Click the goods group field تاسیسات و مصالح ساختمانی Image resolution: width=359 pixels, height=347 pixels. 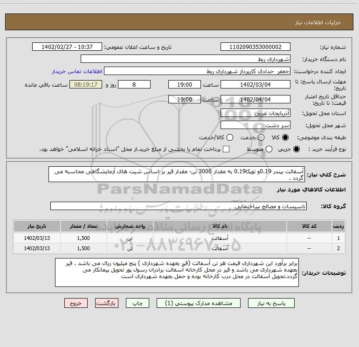point(179,206)
